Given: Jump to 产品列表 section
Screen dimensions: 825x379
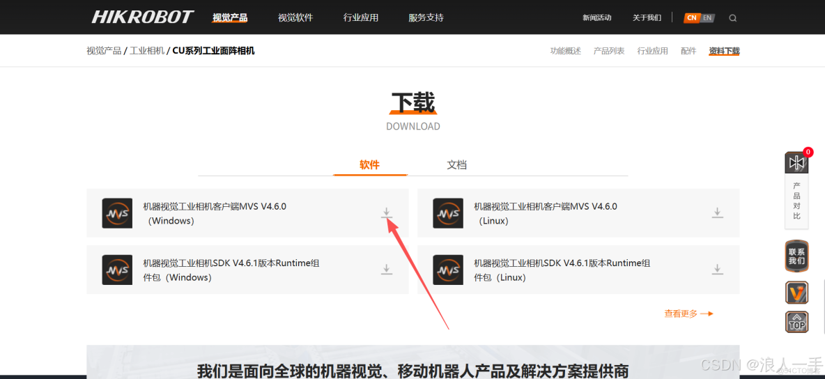Looking at the screenshot, I should [609, 51].
